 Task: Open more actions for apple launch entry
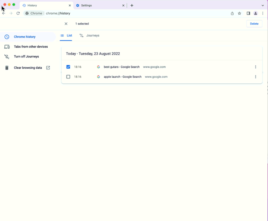coord(256,77)
